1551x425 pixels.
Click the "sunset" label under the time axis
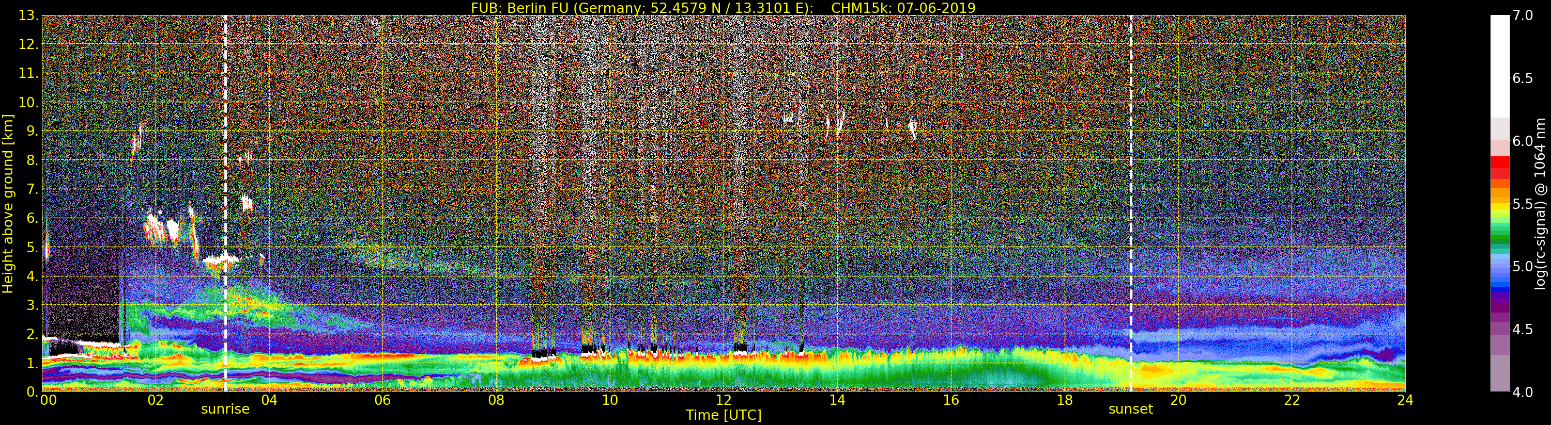coord(1131,410)
